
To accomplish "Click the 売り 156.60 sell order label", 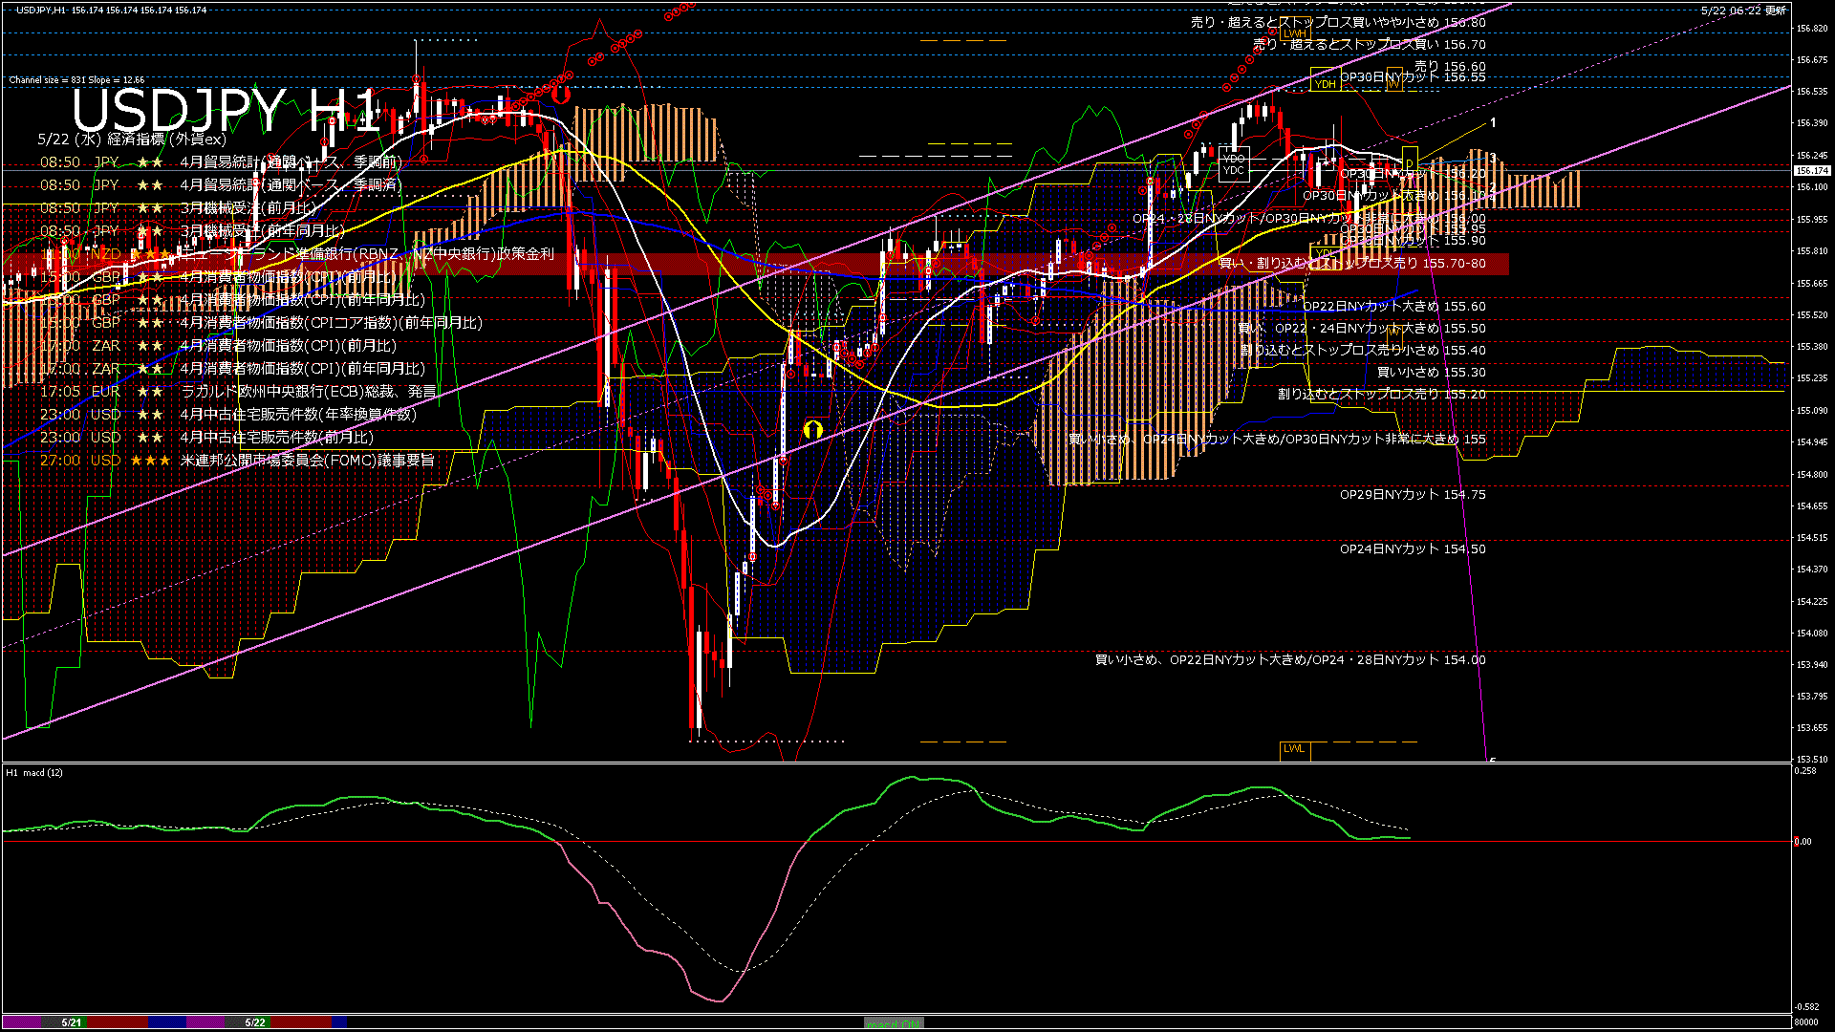I will pyautogui.click(x=1450, y=67).
